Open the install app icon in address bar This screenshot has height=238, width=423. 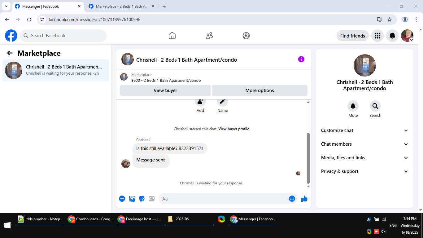pos(380,20)
